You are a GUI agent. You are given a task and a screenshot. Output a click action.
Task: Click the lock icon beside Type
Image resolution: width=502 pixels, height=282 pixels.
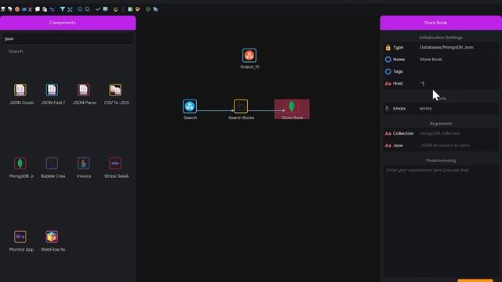tap(388, 47)
